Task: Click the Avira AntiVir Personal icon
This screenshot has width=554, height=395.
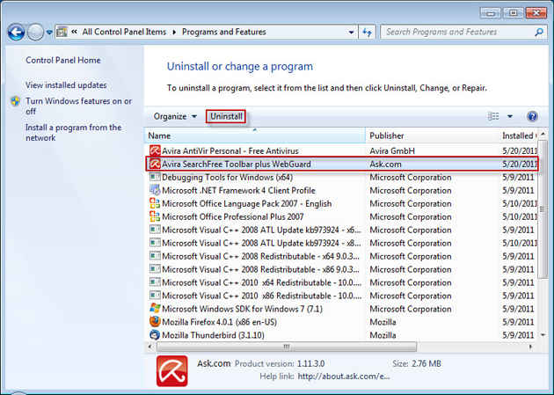Action: pos(155,150)
